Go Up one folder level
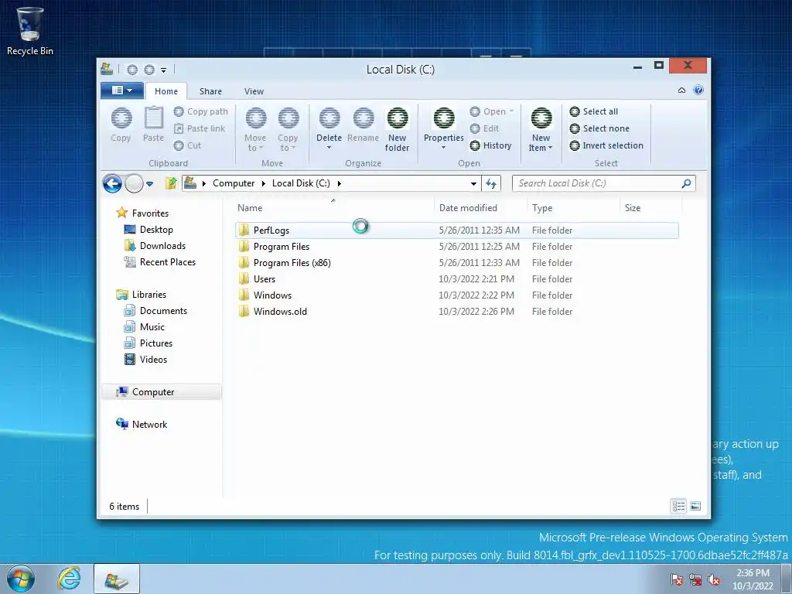The height and width of the screenshot is (594, 792). (x=171, y=183)
